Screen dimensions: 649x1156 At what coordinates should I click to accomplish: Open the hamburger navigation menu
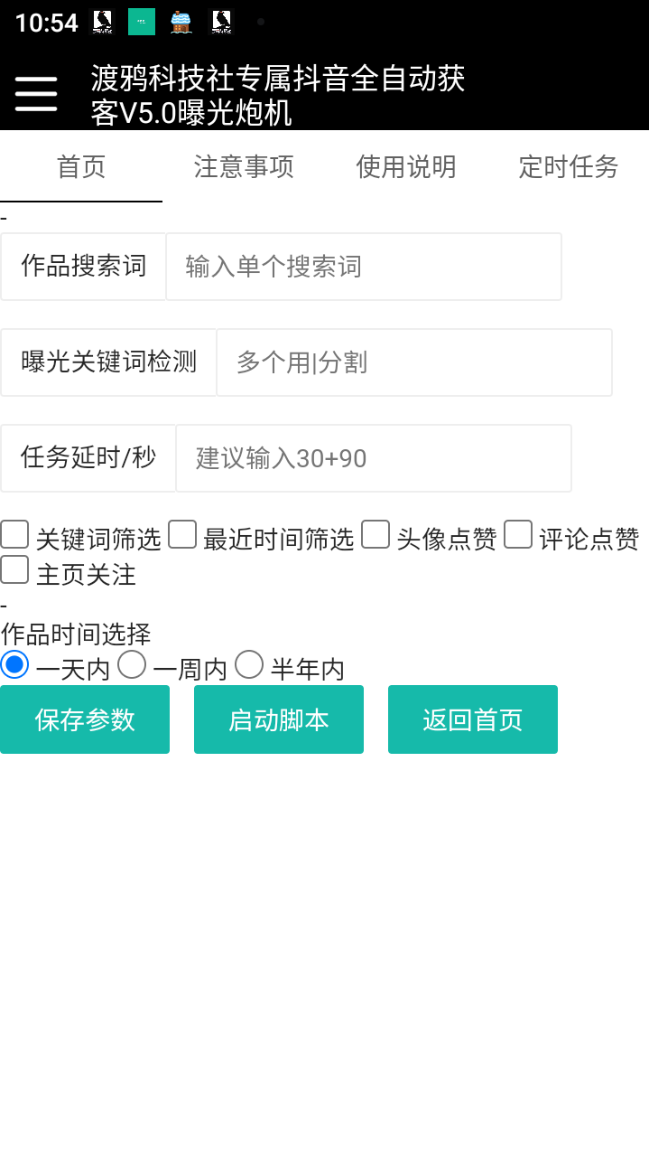point(35,93)
